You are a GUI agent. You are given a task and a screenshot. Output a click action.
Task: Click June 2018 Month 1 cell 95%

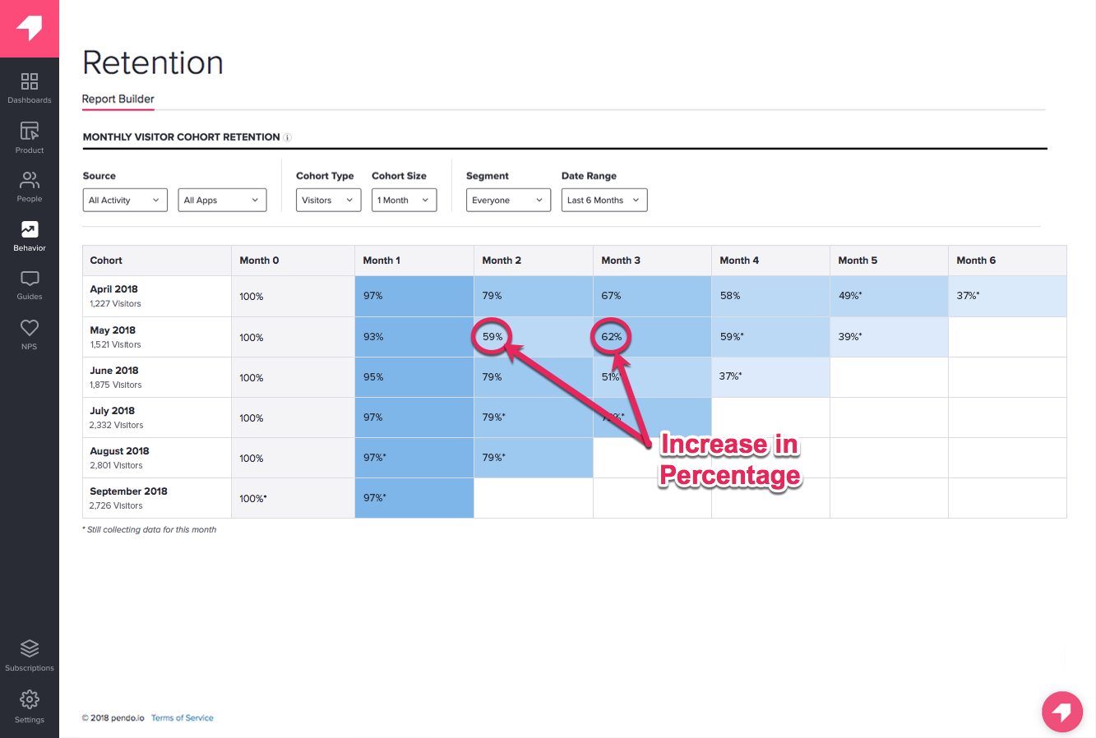pos(414,377)
